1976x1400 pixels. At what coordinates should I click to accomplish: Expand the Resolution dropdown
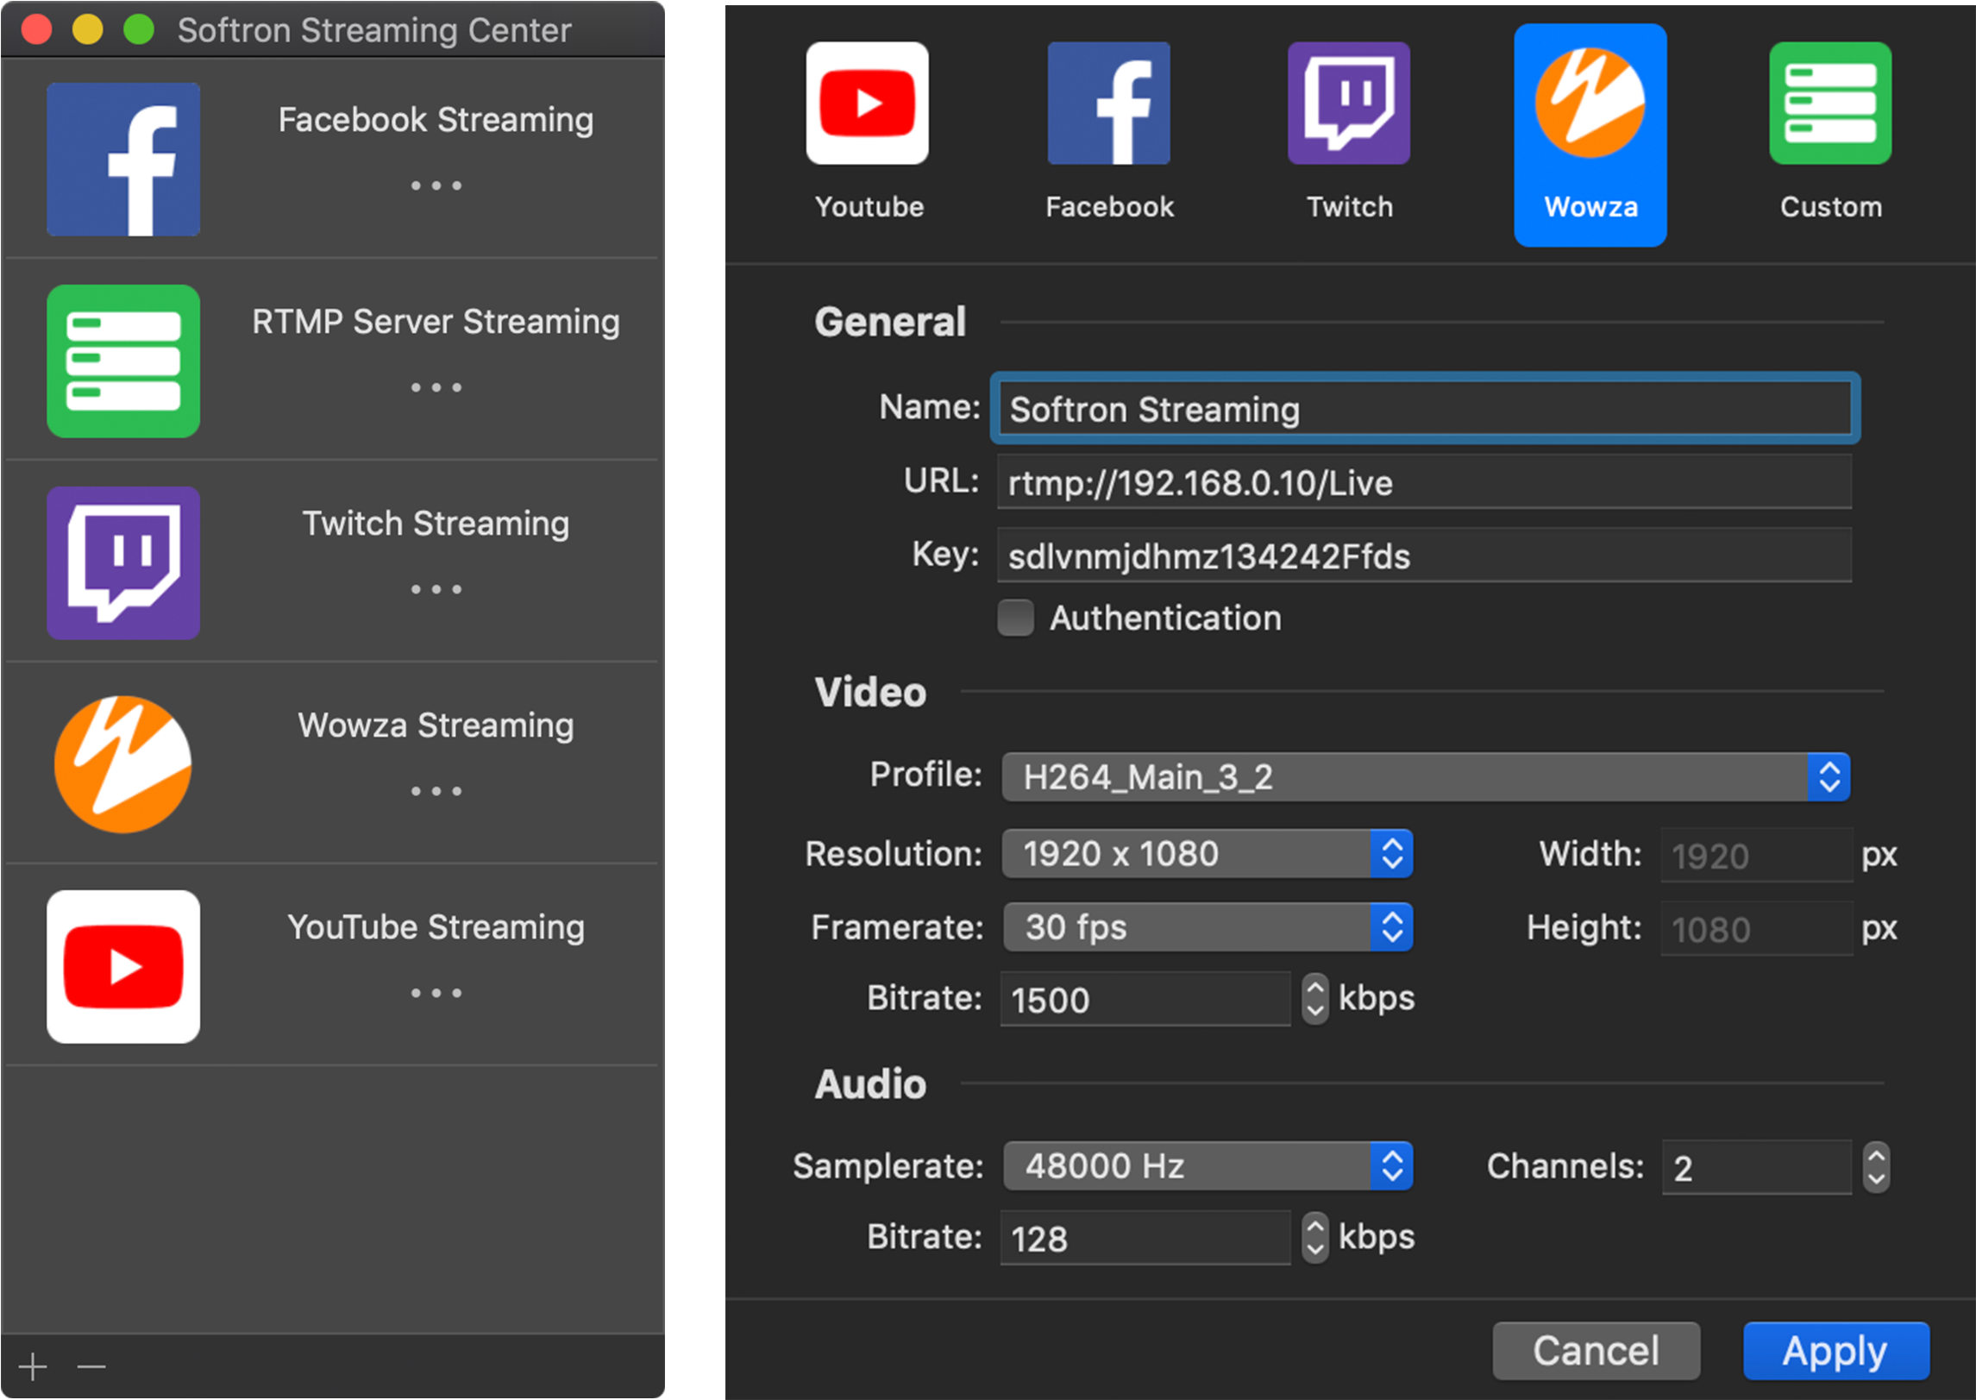1207,854
